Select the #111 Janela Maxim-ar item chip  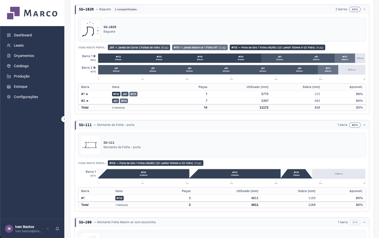[x=200, y=47]
